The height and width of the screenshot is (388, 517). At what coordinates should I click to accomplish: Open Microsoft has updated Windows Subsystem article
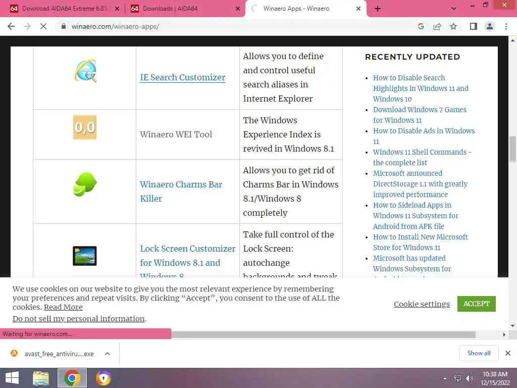pos(412,263)
